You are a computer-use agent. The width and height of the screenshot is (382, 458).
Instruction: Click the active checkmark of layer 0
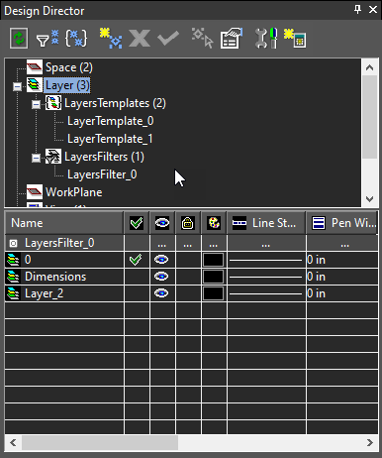click(136, 260)
